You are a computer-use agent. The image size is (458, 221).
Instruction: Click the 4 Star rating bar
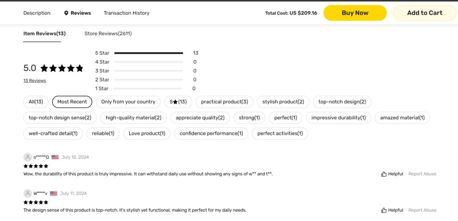click(x=148, y=62)
